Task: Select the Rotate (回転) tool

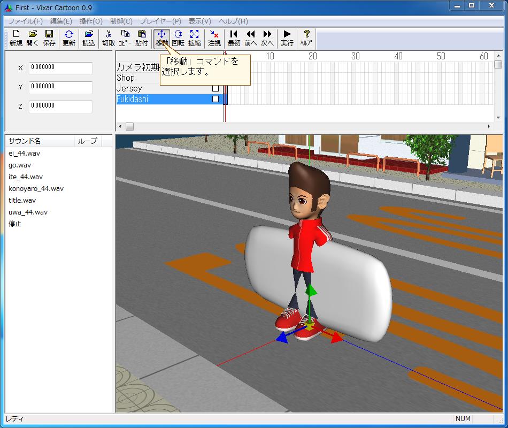Action: (x=178, y=38)
